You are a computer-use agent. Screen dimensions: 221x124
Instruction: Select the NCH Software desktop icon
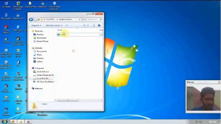click(x=6, y=112)
